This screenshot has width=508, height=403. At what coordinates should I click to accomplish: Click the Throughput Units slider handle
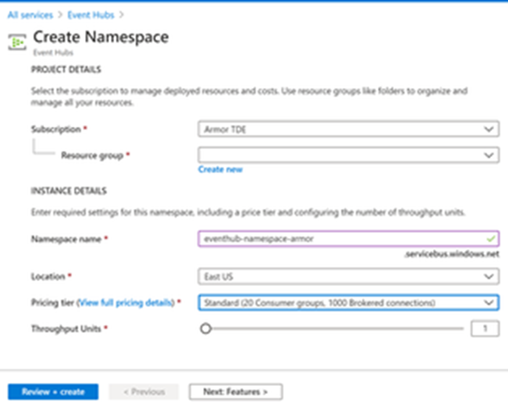pyautogui.click(x=206, y=328)
